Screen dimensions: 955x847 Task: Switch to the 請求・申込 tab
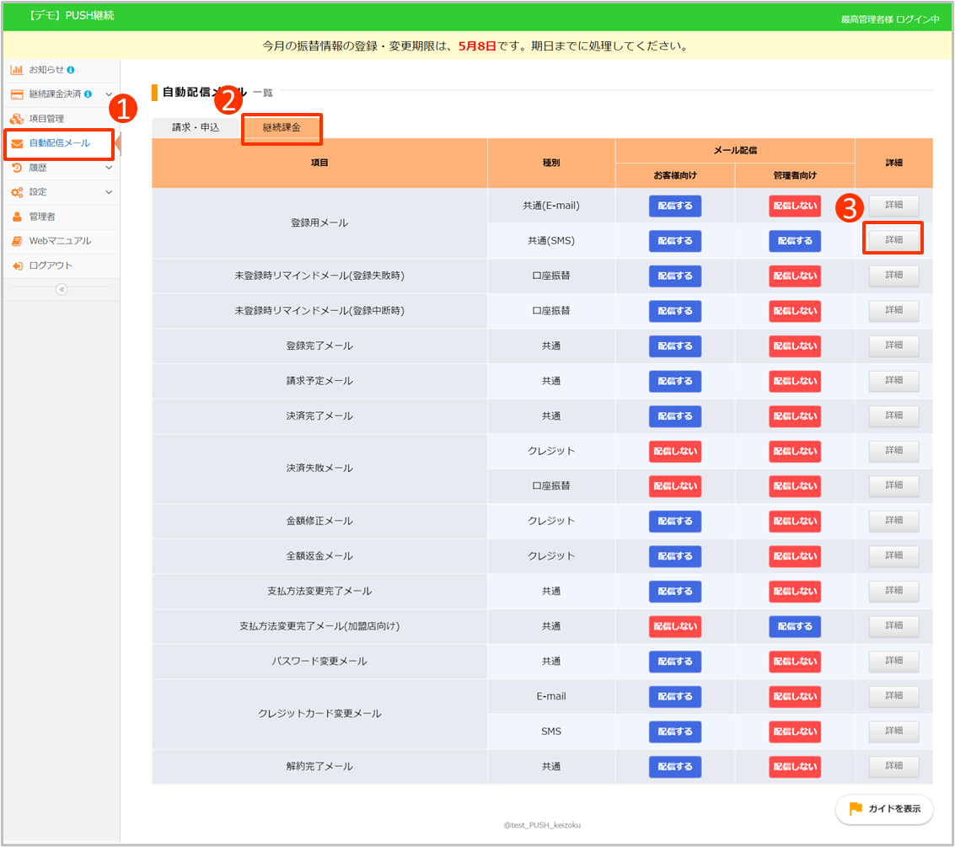point(196,127)
